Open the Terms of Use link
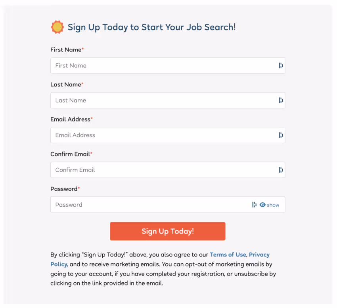337x308 pixels. 228,255
